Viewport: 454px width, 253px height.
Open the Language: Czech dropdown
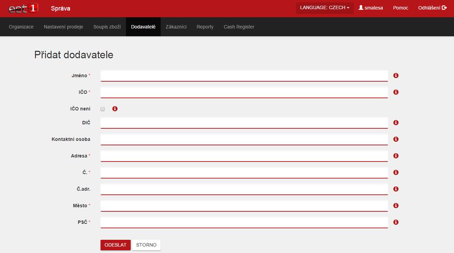pyautogui.click(x=325, y=8)
